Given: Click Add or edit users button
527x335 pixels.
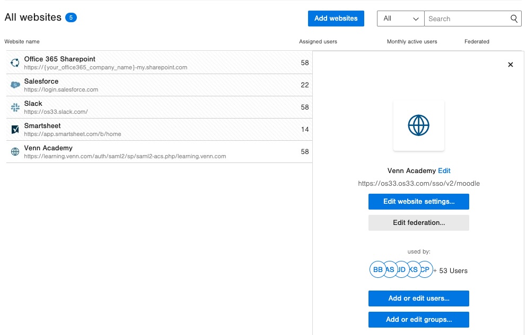Looking at the screenshot, I should click(418, 298).
